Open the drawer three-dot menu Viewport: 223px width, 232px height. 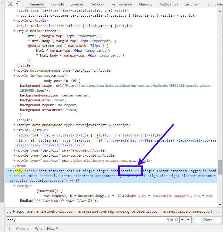click(x=9, y=228)
